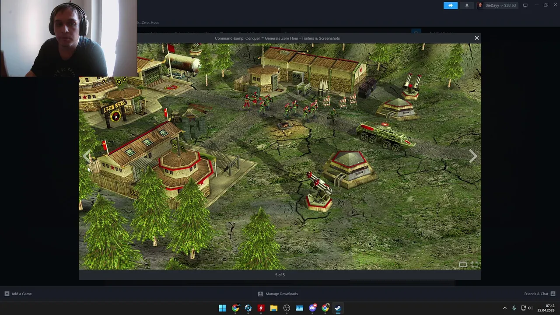Viewport: 560px width, 315px height.
Task: Click the $38.53 wallet balance
Action: click(510, 5)
